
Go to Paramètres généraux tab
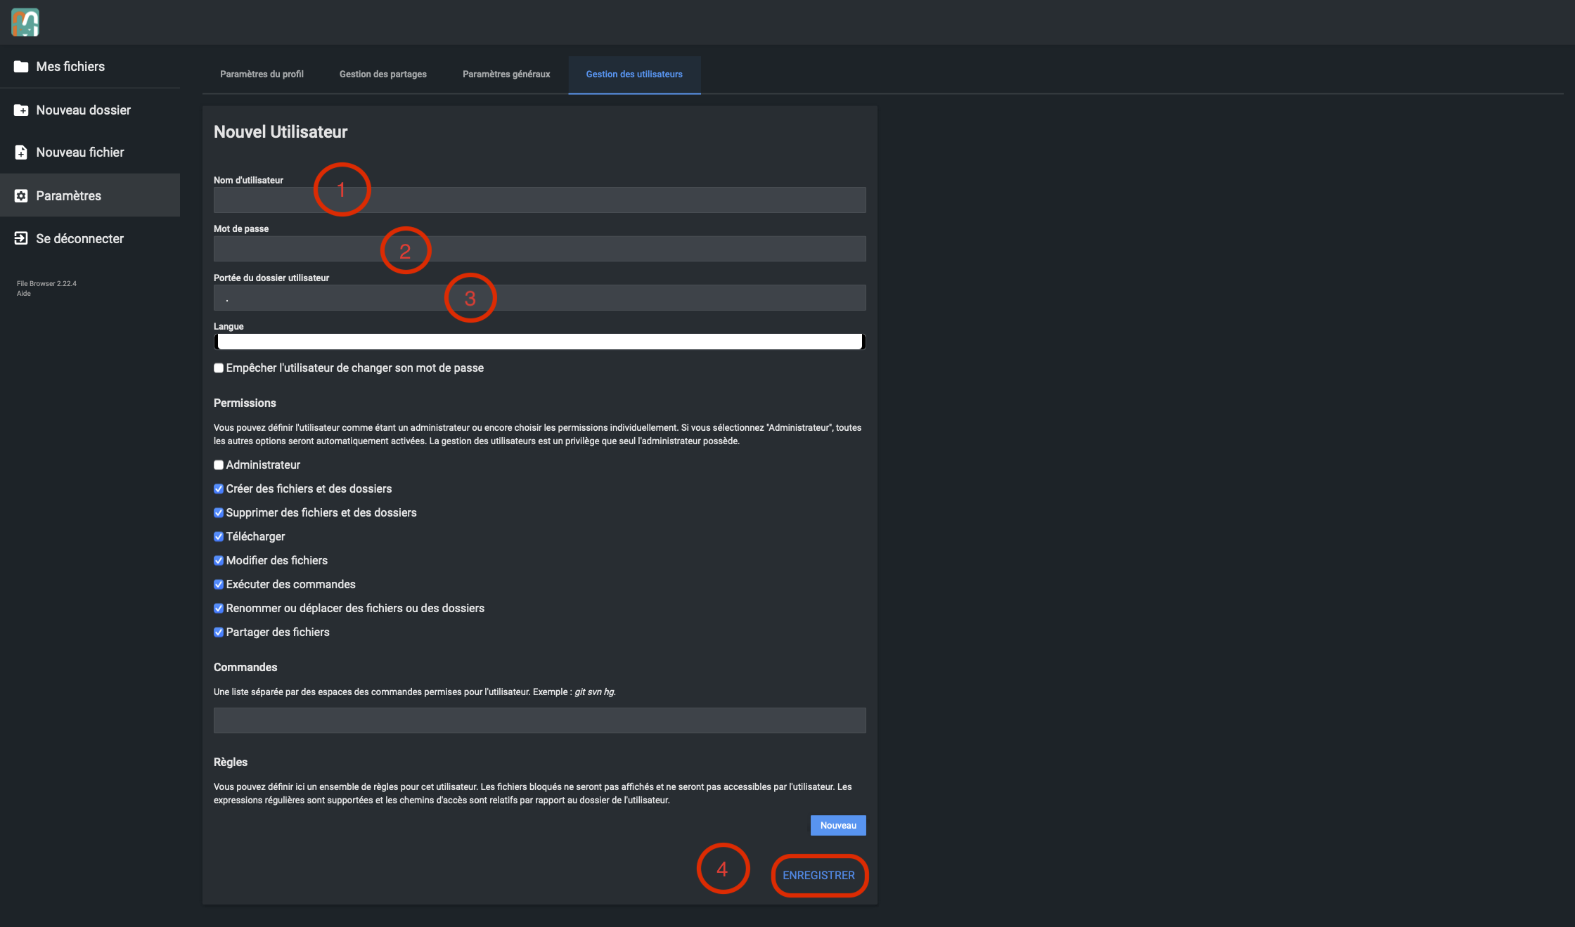click(506, 74)
